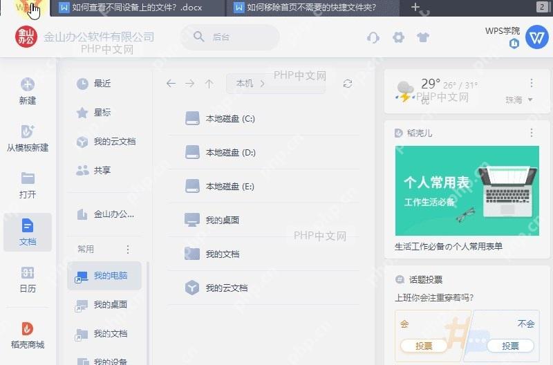
Task: Vote 会 with its 投票 button
Action: [424, 346]
